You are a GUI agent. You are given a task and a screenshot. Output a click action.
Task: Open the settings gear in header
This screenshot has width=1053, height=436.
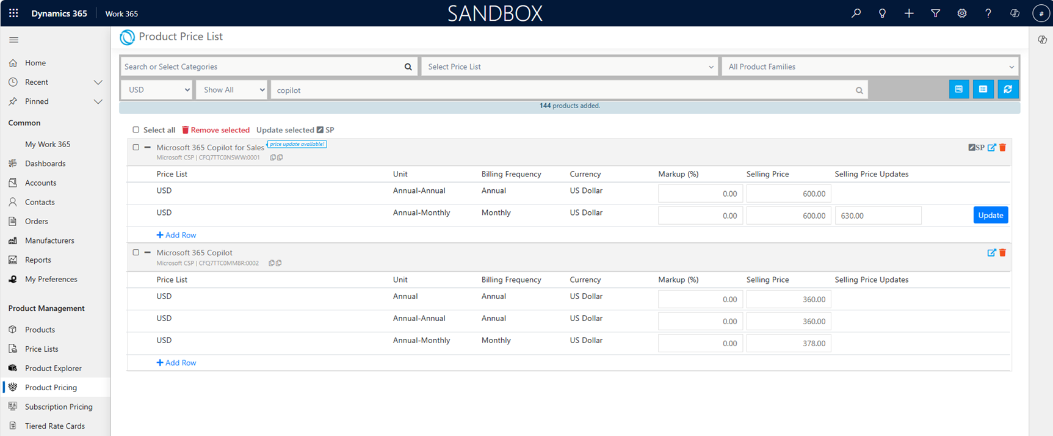(962, 13)
